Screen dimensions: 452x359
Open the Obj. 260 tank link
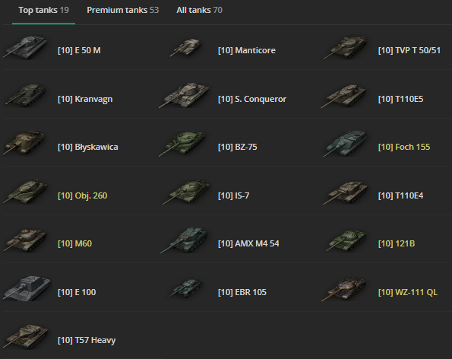(x=83, y=195)
